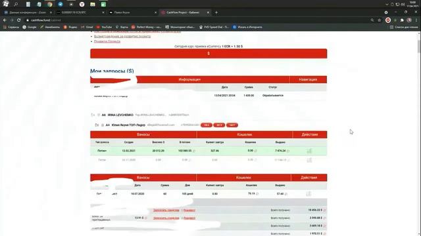Click the first Реинвест link

click(189, 210)
